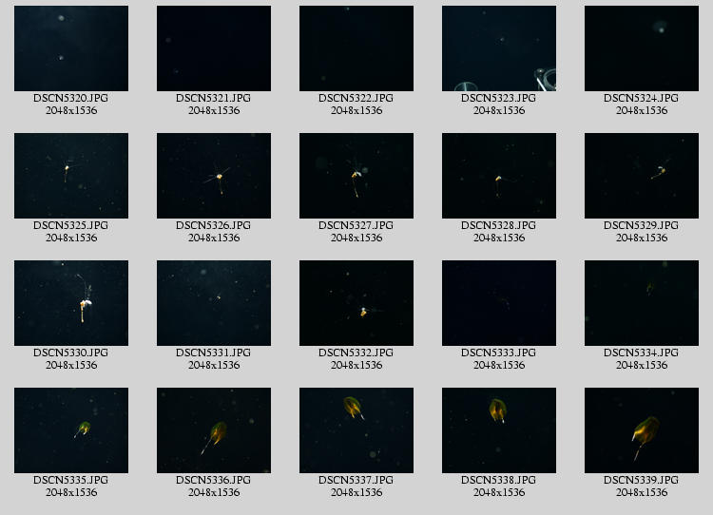The height and width of the screenshot is (515, 713).
Task: View the green jellyfish thumbnail DSCN5335.JPG
Action: click(71, 430)
